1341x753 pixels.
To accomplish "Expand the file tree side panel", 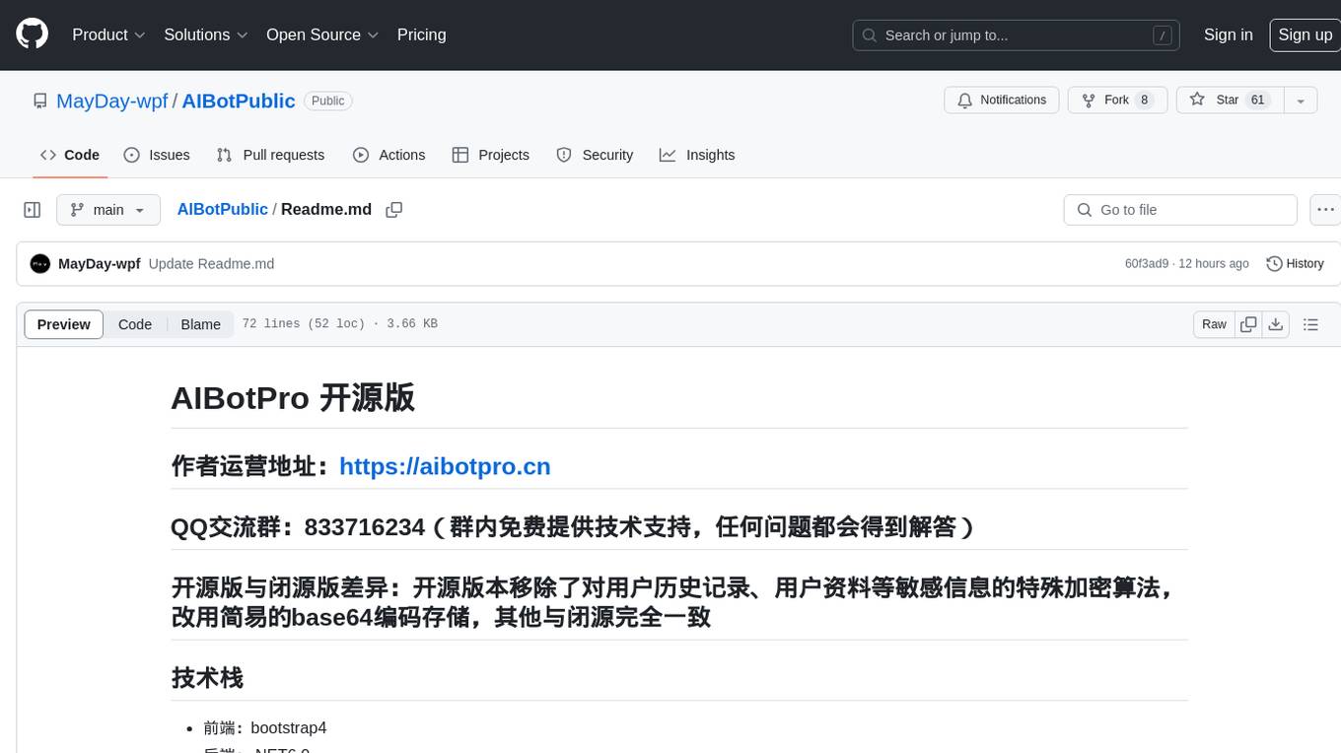I will tap(33, 210).
